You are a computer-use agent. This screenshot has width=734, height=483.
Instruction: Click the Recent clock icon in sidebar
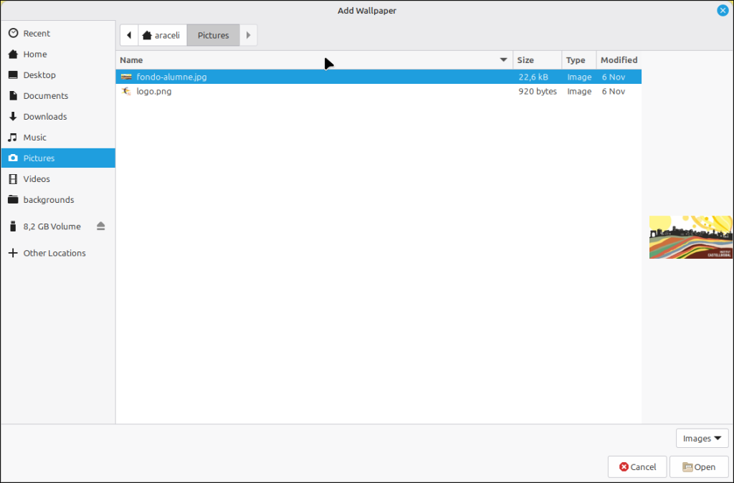click(13, 34)
